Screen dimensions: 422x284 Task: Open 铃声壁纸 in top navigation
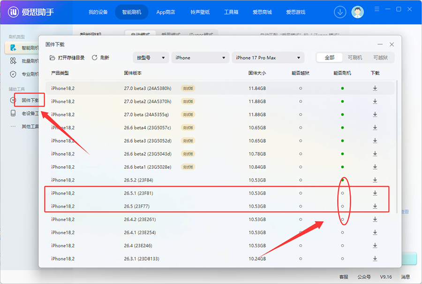pos(200,12)
